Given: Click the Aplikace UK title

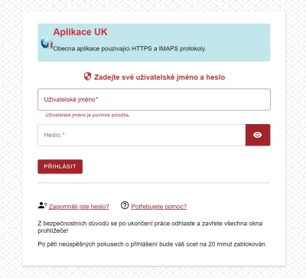Looking at the screenshot, I should pos(80,32).
